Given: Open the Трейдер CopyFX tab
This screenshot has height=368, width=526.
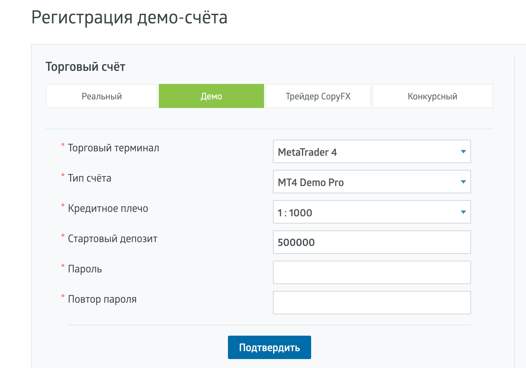Looking at the screenshot, I should [x=318, y=96].
